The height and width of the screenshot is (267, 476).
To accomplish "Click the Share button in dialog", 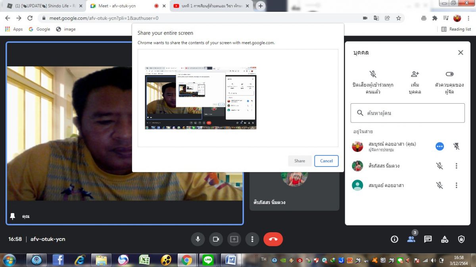I will click(x=299, y=161).
